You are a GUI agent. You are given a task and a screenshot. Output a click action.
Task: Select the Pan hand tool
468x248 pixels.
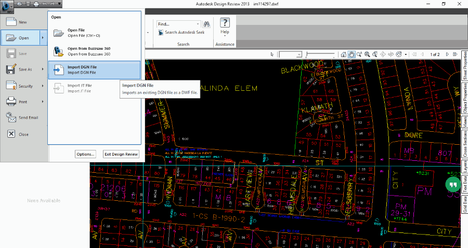352,54
